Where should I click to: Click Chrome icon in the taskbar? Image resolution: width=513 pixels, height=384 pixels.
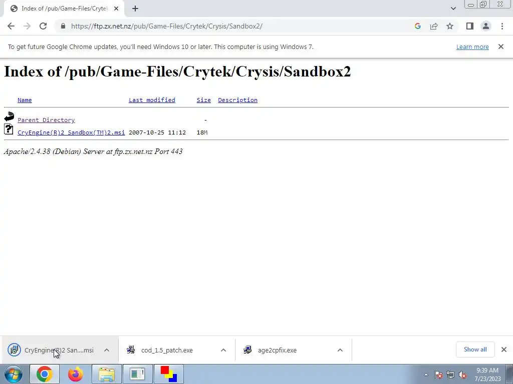[45, 374]
